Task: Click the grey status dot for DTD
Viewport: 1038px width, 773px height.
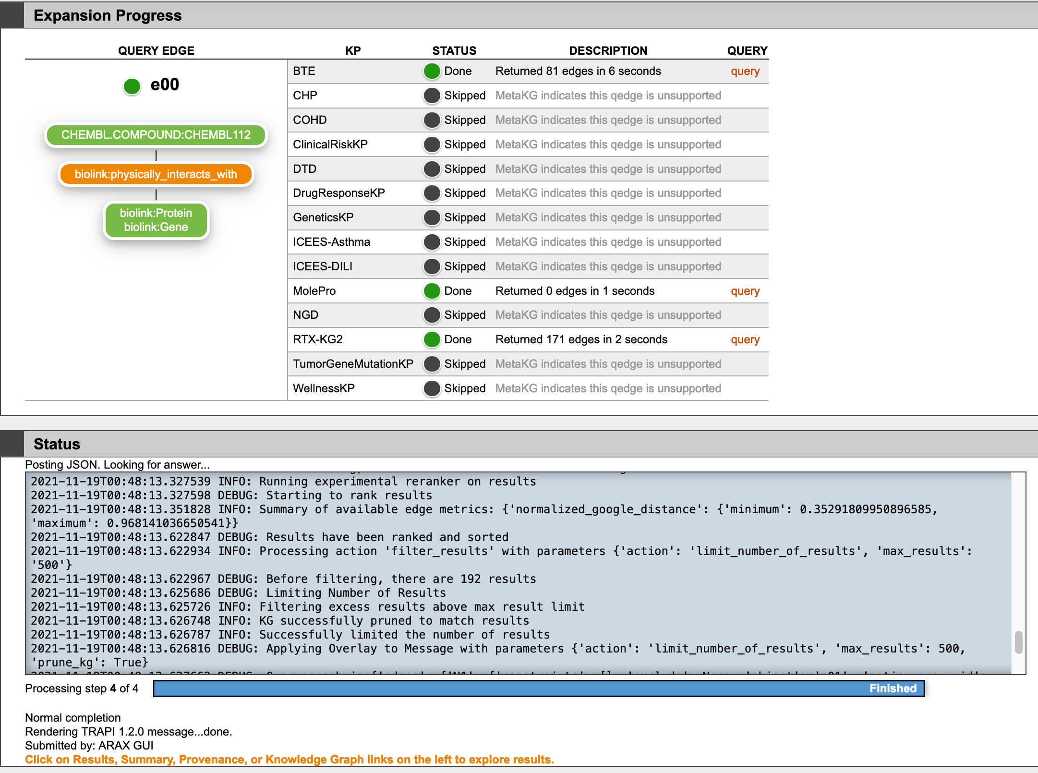Action: click(x=432, y=169)
